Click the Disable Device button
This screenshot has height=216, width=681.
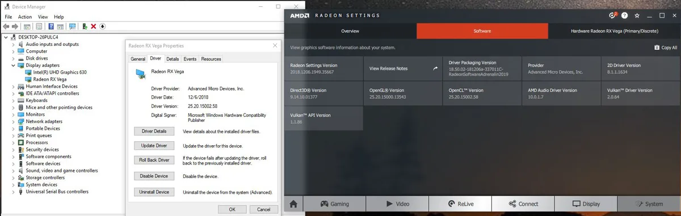[x=154, y=176]
